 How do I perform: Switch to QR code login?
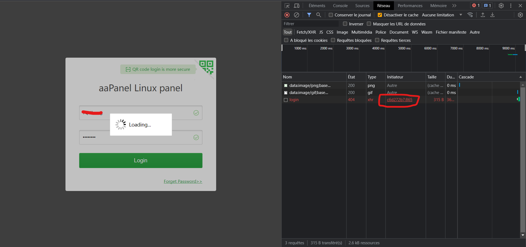tap(207, 67)
